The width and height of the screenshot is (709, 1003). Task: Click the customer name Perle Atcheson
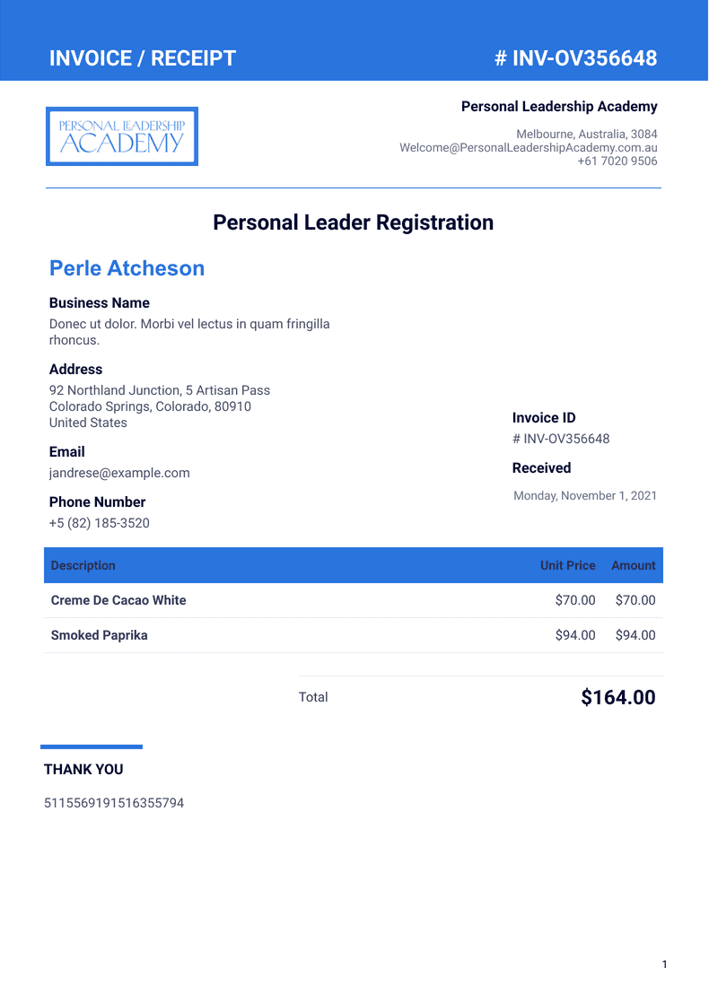click(x=127, y=268)
